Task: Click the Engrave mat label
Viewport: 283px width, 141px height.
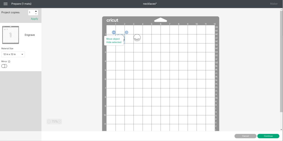Action: pyautogui.click(x=30, y=35)
